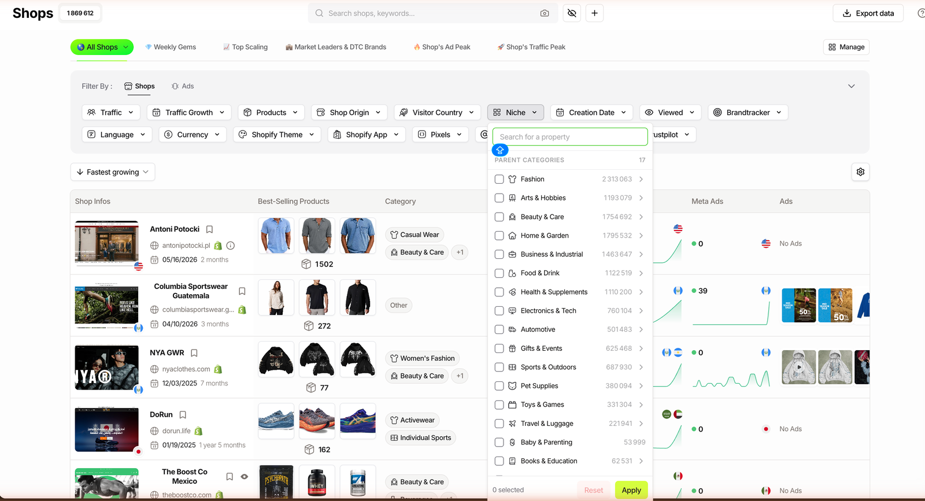Screen dimensions: 925x501
Task: Click the Fashion shirt icon in list
Action: [512, 179]
